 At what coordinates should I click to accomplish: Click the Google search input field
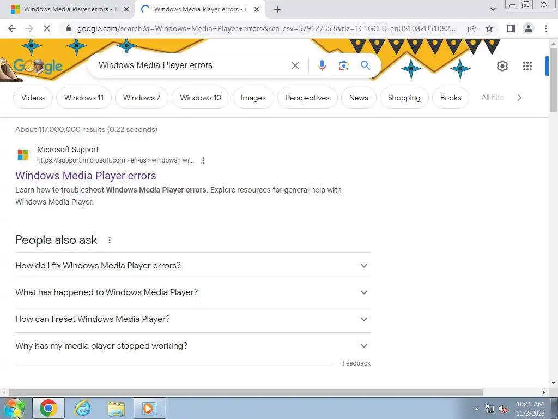click(192, 65)
